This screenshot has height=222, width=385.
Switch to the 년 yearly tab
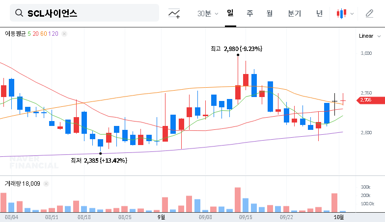pos(319,13)
